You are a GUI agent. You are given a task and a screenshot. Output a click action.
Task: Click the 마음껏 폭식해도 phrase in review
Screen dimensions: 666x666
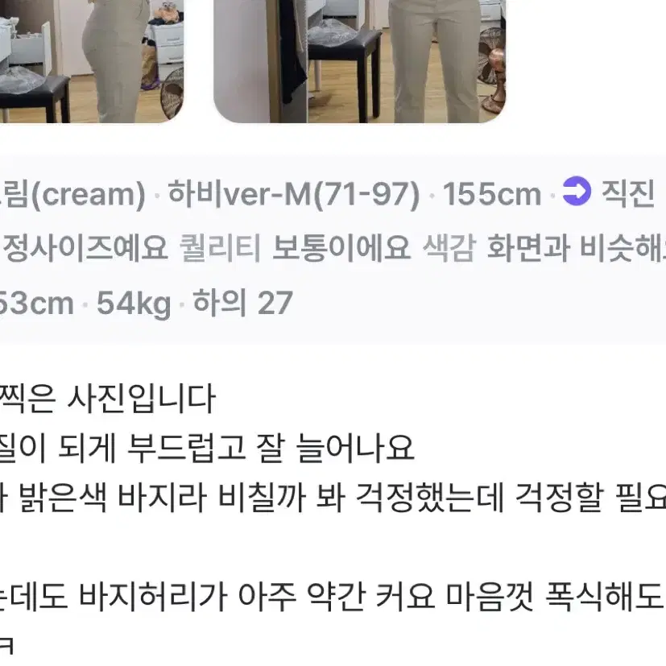[x=555, y=595]
